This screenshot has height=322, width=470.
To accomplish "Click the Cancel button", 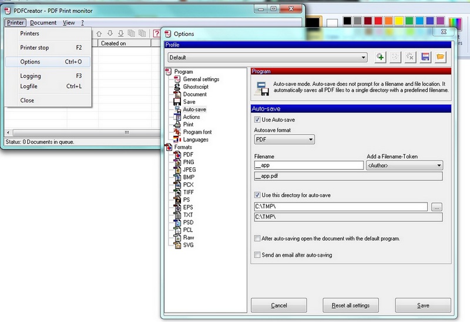I will 278,306.
